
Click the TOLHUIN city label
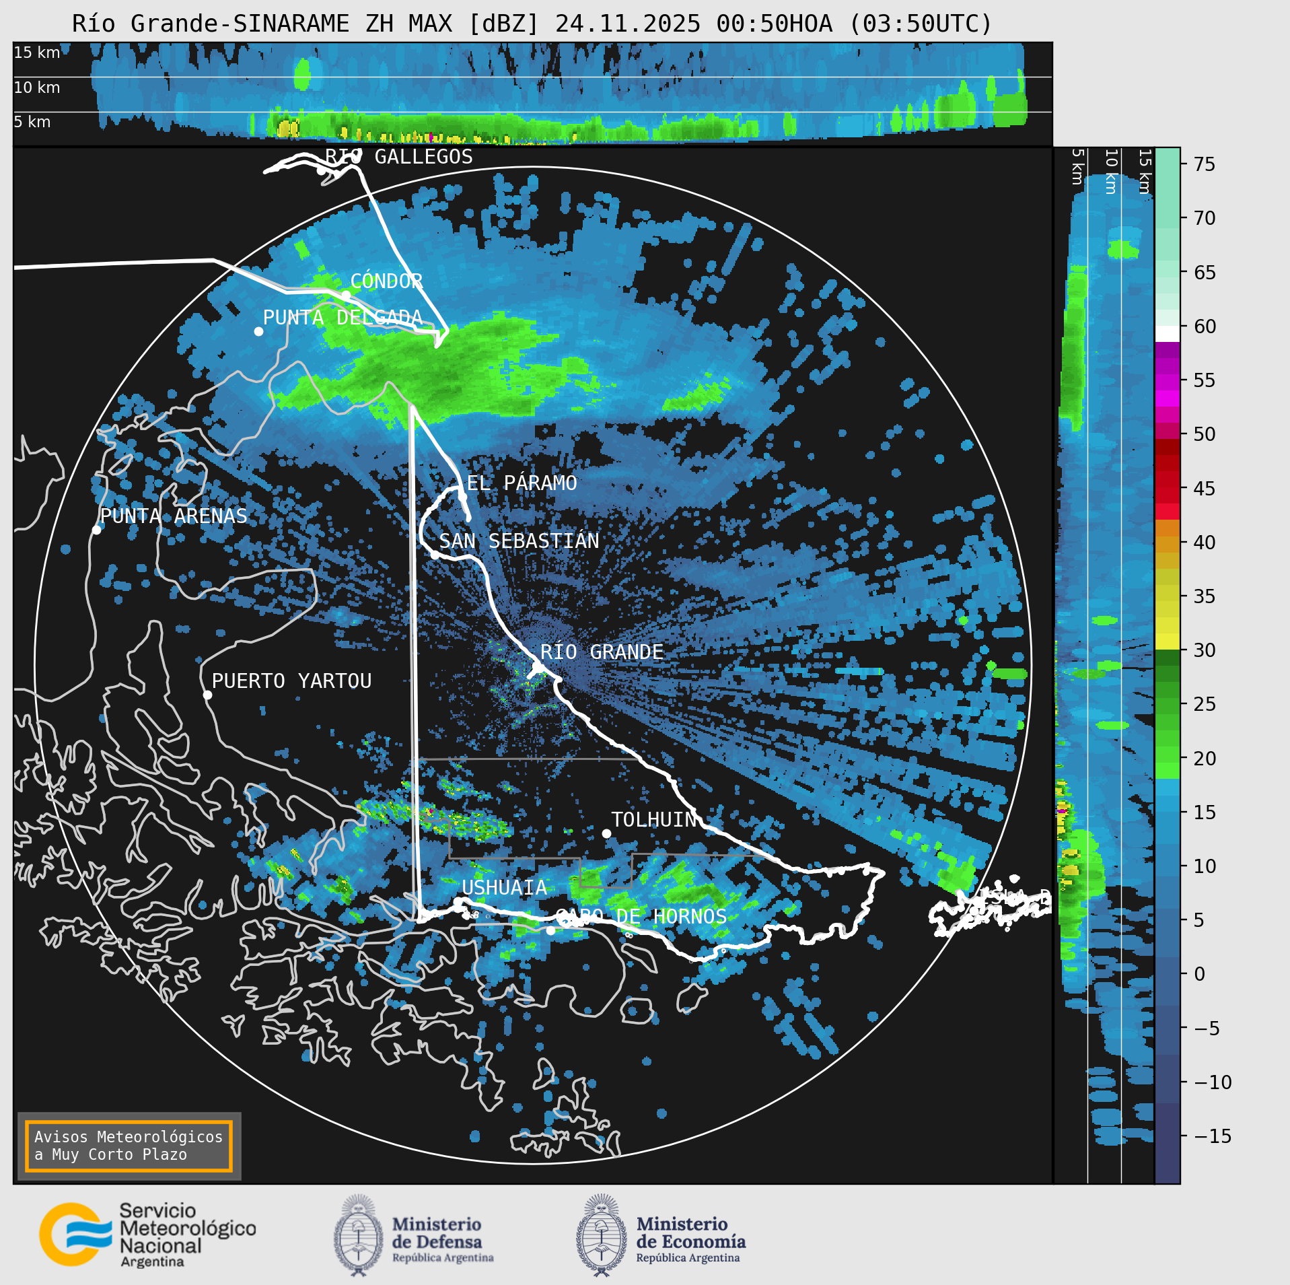[653, 819]
